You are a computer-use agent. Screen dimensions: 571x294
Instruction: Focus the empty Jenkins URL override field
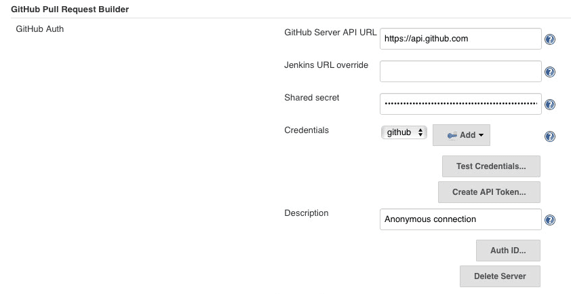pos(460,71)
